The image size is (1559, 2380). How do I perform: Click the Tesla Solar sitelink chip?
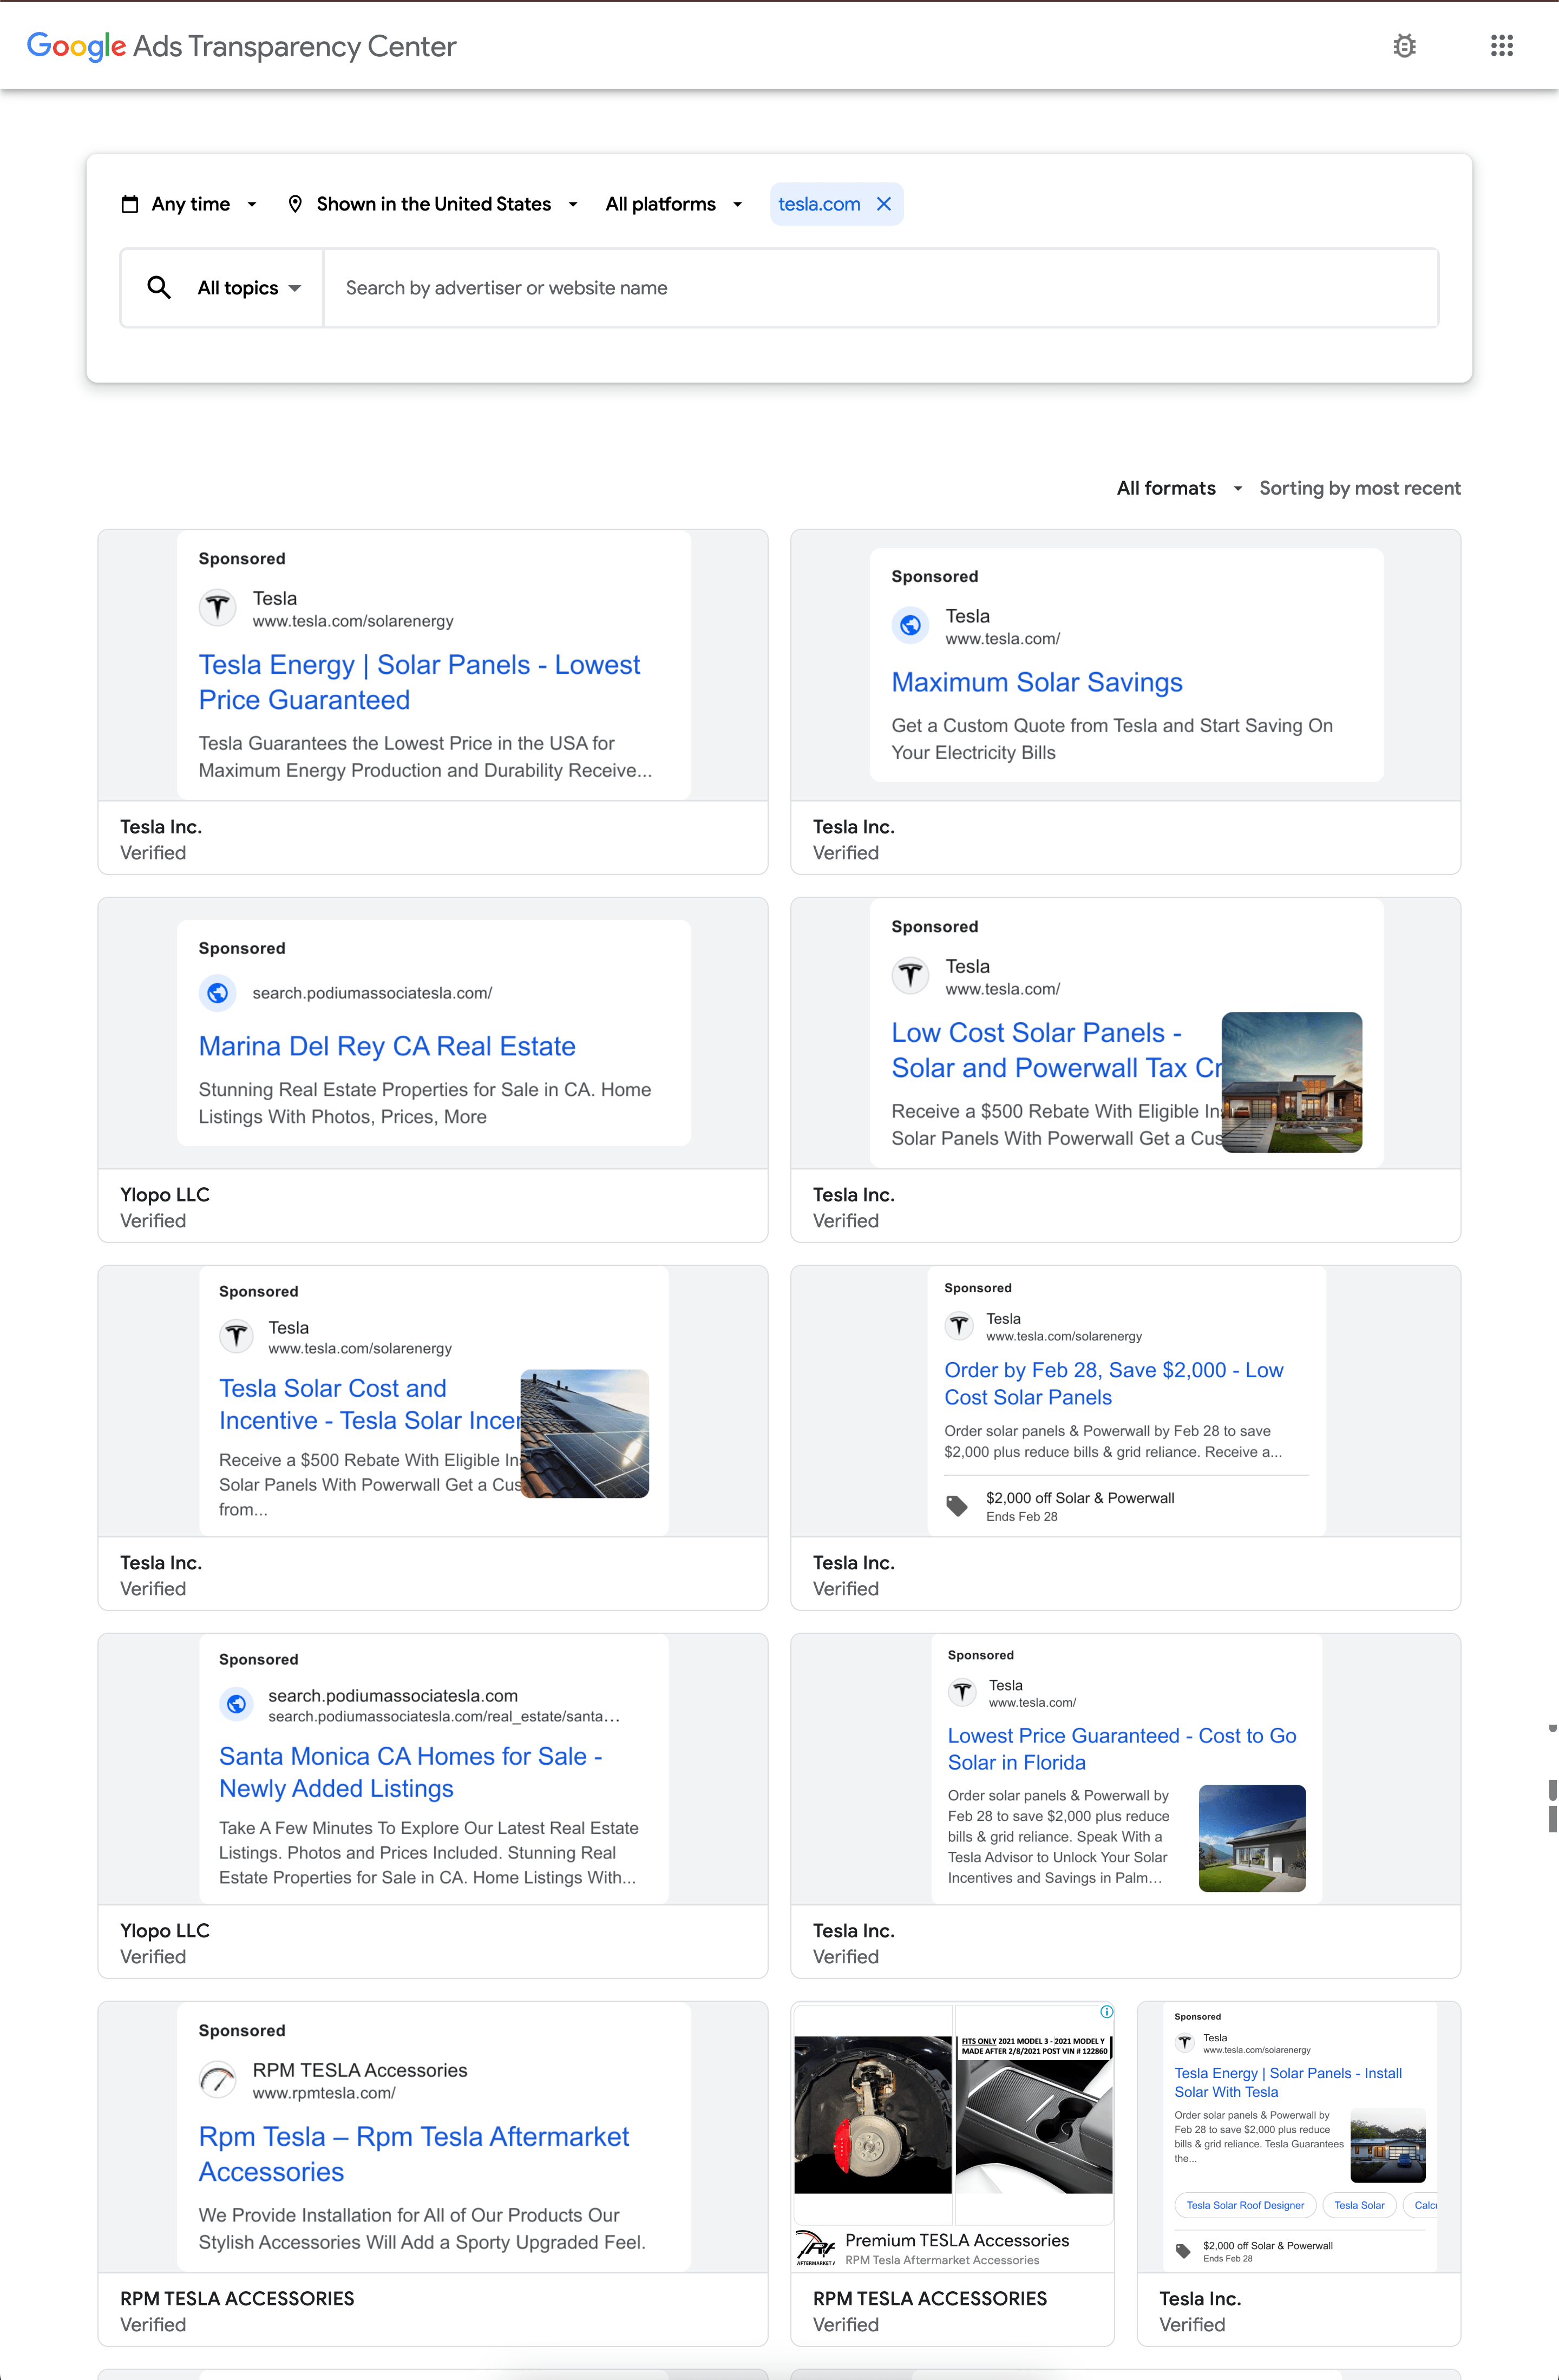coord(1359,2205)
